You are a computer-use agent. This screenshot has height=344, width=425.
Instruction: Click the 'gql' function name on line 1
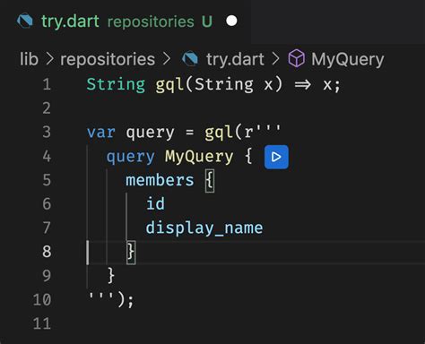(169, 85)
